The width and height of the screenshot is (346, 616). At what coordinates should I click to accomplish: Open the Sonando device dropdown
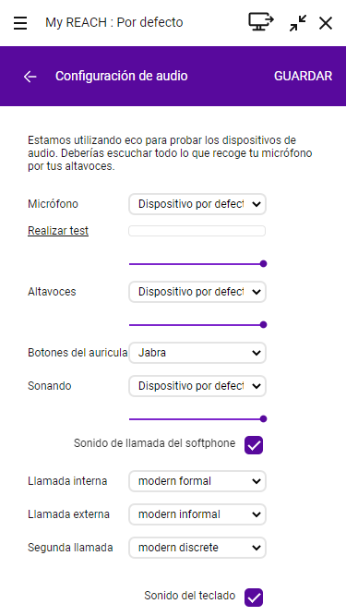[x=197, y=386]
